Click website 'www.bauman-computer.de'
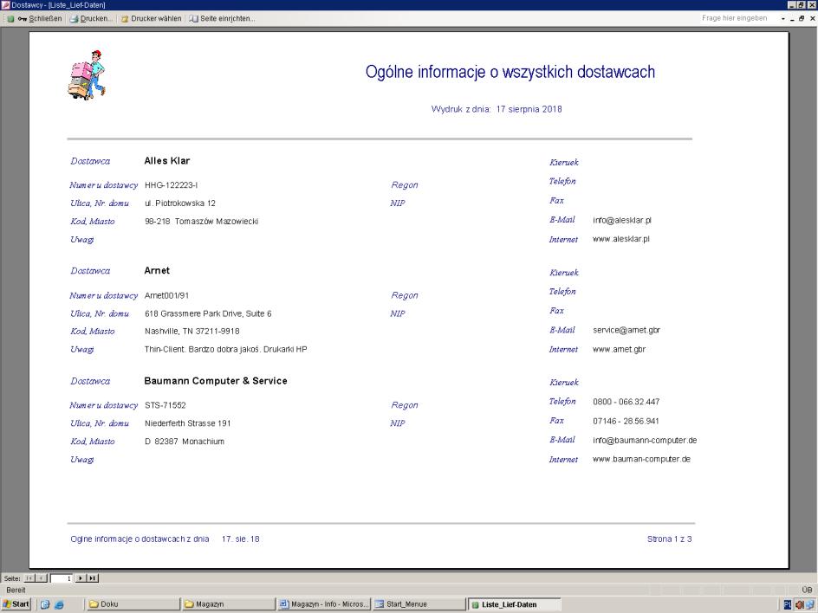The height and width of the screenshot is (613, 818). click(x=642, y=459)
